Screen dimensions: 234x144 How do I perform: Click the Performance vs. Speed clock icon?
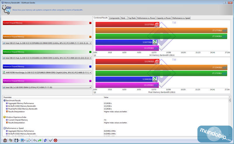4,128
